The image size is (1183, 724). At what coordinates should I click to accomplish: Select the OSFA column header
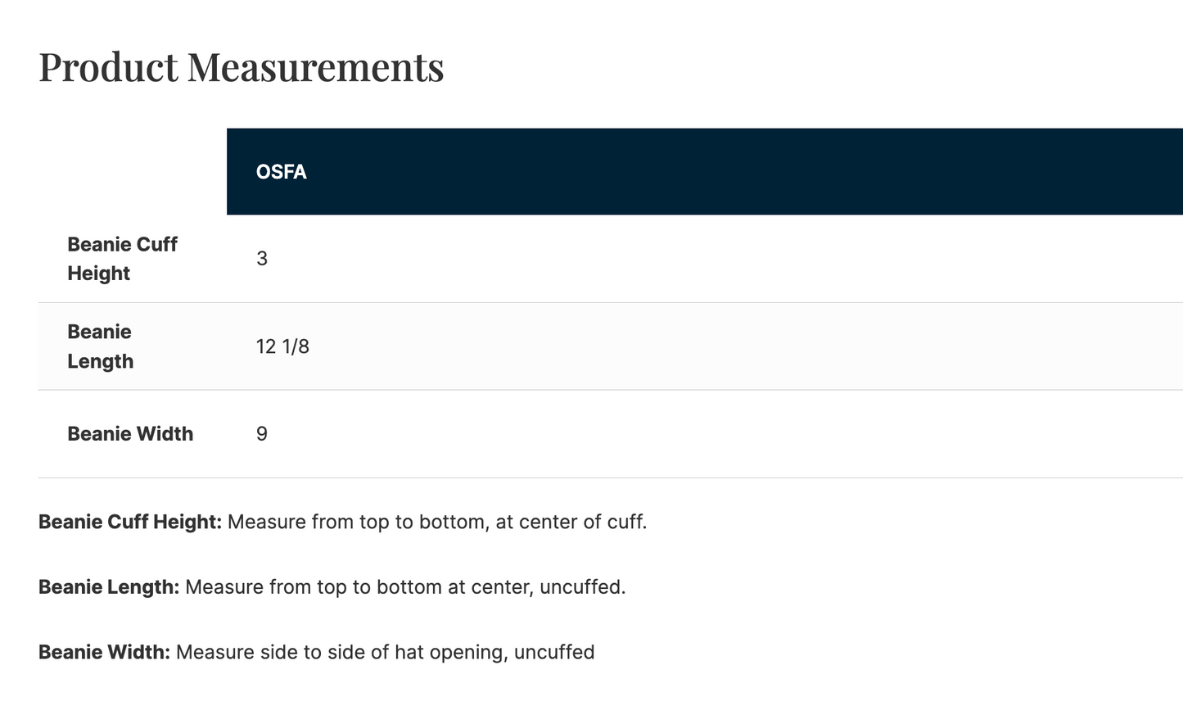click(x=281, y=172)
